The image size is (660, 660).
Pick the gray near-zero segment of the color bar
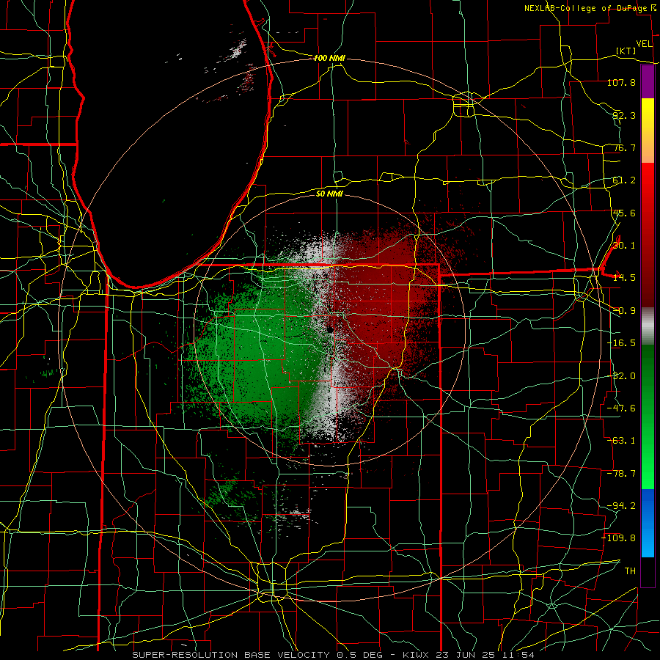click(648, 326)
